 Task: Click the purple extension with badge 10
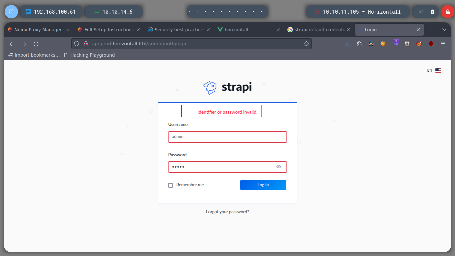point(395,43)
